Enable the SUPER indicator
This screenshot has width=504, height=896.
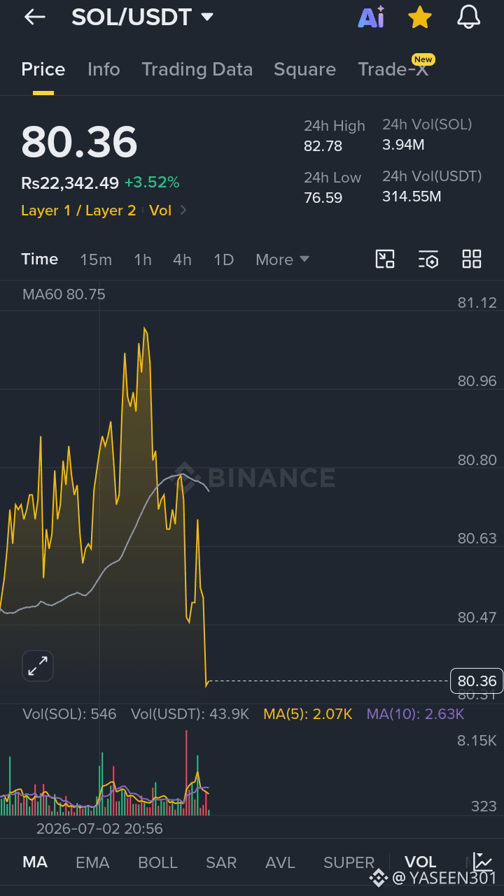[x=349, y=862]
